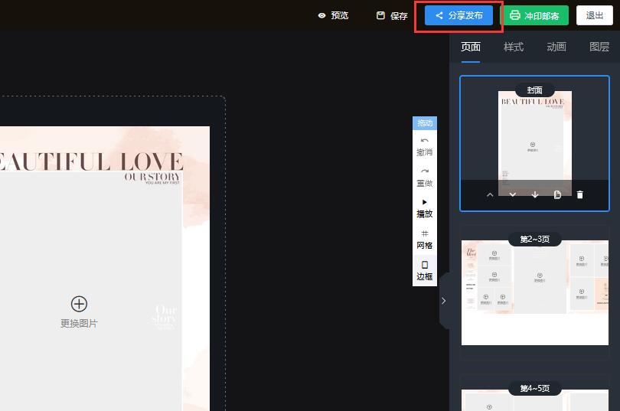The width and height of the screenshot is (620, 411).
Task: Toggle the 网格 grid display
Action: (425, 240)
